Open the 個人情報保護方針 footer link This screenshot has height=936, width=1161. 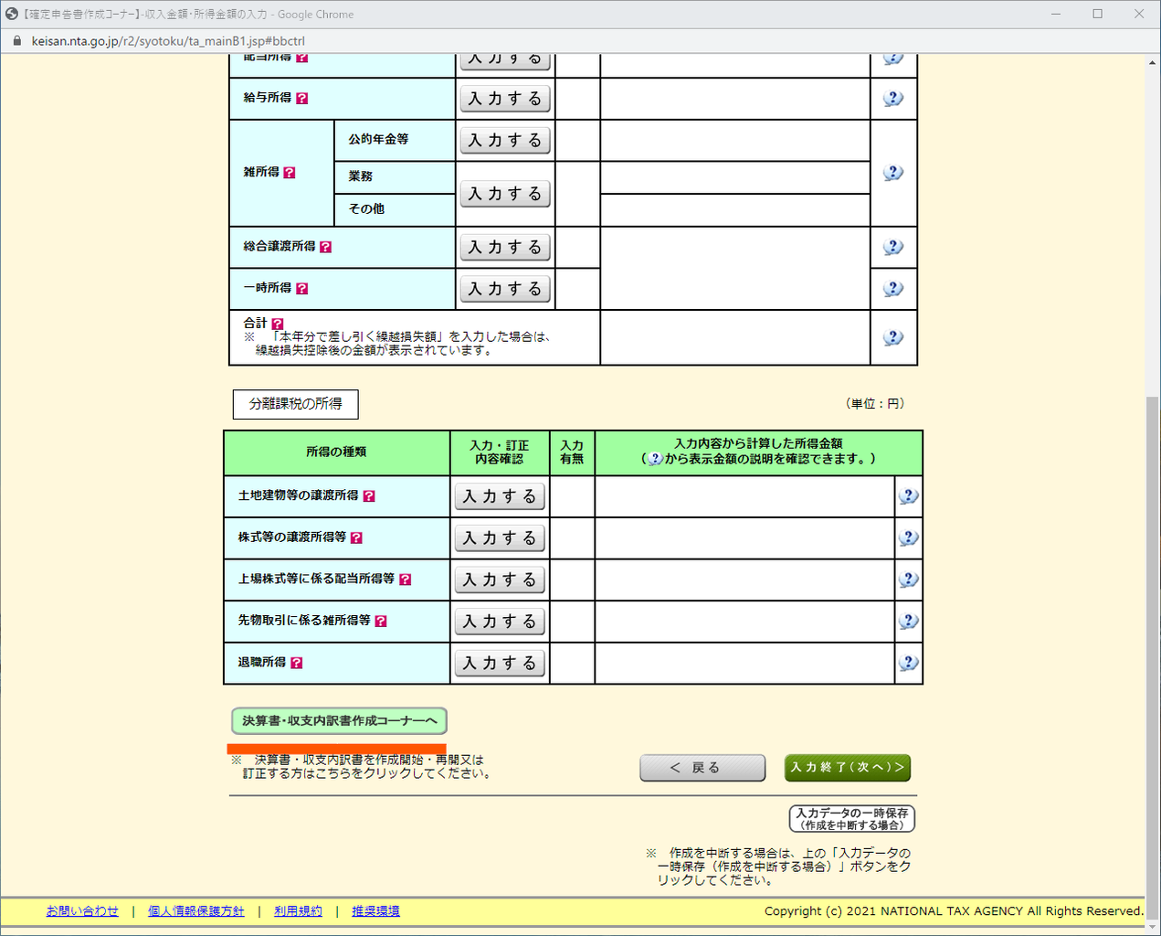tap(196, 911)
